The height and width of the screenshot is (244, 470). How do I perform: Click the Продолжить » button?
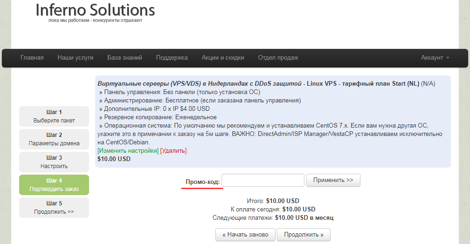pyautogui.click(x=304, y=235)
